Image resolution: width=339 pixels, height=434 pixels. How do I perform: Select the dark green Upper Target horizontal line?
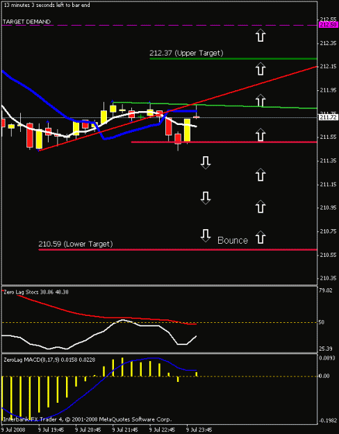233,59
